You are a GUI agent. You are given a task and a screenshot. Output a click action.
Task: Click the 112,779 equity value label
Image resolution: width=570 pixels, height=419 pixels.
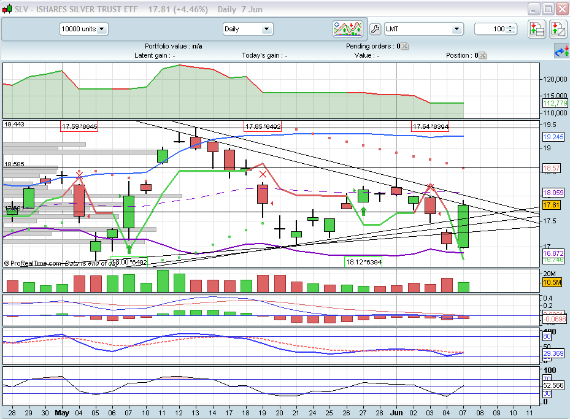click(x=555, y=103)
